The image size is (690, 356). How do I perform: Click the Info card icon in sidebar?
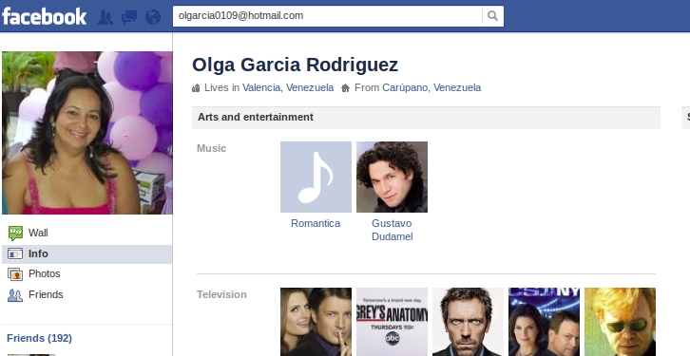pos(15,254)
